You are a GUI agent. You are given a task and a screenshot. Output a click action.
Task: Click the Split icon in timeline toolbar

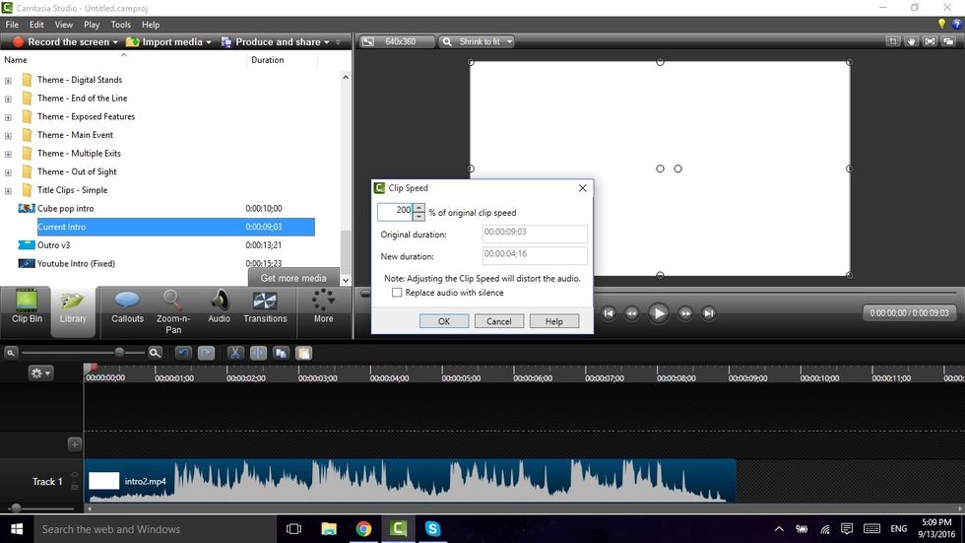[258, 353]
